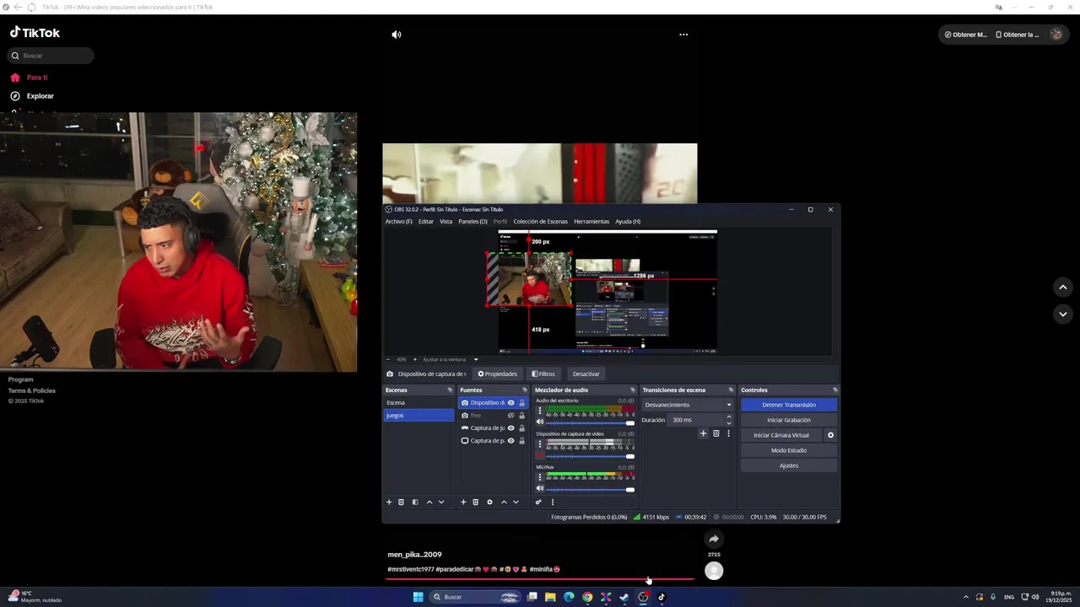Mute the Mic/Aux speaker icon
The height and width of the screenshot is (607, 1080).
coord(540,488)
